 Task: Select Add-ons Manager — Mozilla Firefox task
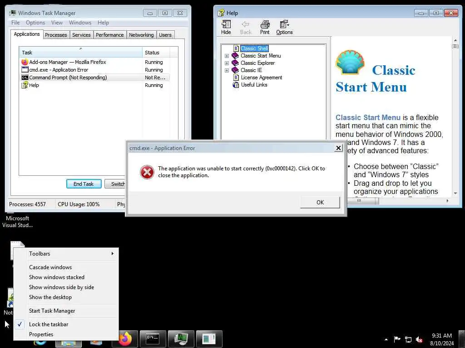(95, 62)
